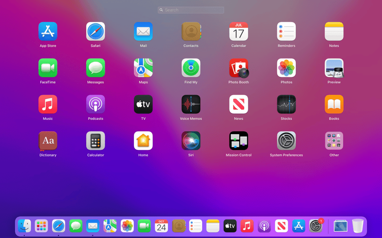Open Music from the Dock
This screenshot has width=382, height=238.
[x=247, y=226]
